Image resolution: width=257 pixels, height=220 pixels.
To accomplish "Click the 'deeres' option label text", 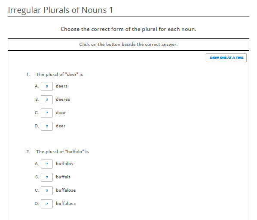I will (63, 99).
